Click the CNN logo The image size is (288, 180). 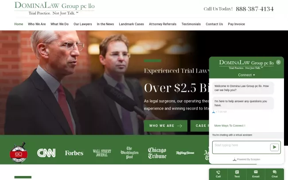tap(46, 153)
